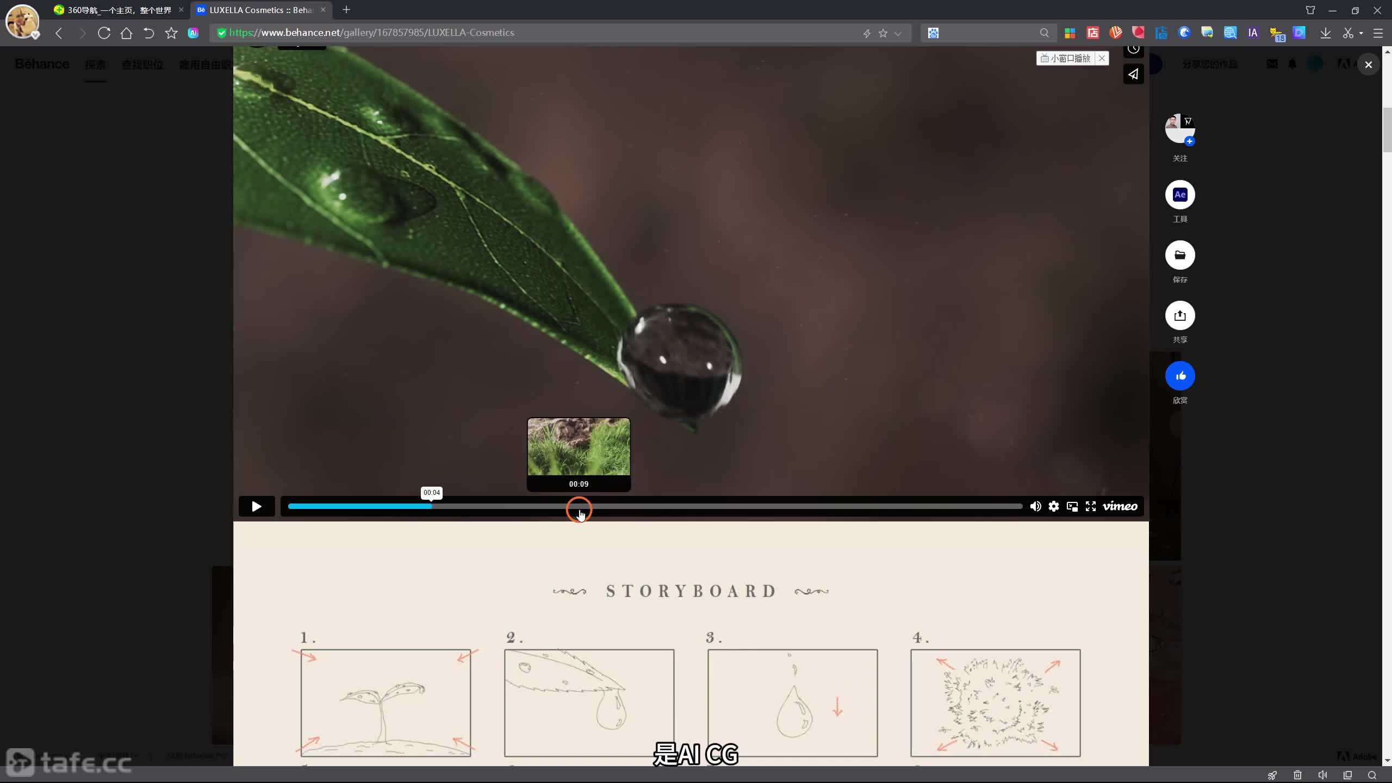Open Vimeo player settings gear
Image resolution: width=1392 pixels, height=783 pixels.
point(1054,506)
